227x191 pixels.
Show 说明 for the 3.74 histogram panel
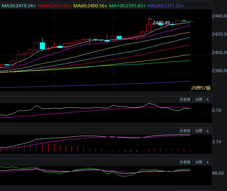pos(199,131)
